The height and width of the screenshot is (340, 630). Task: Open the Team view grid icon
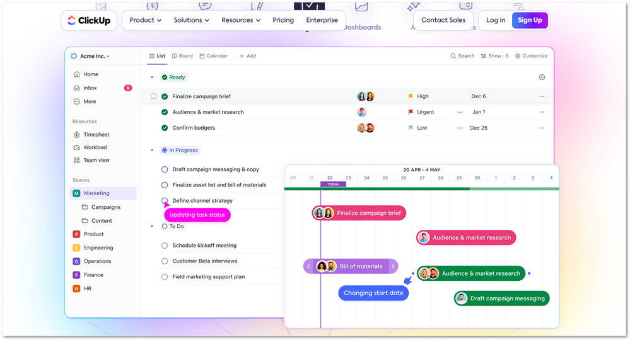pos(77,160)
